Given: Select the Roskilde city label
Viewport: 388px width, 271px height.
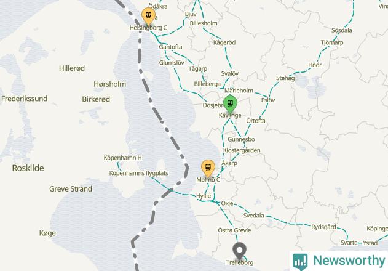Looking at the screenshot, I should [28, 168].
